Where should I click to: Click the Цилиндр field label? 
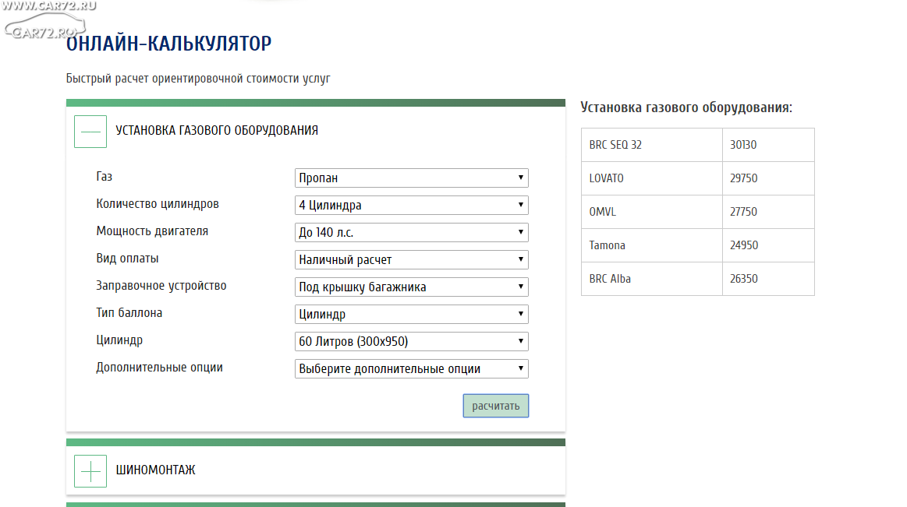click(x=119, y=340)
